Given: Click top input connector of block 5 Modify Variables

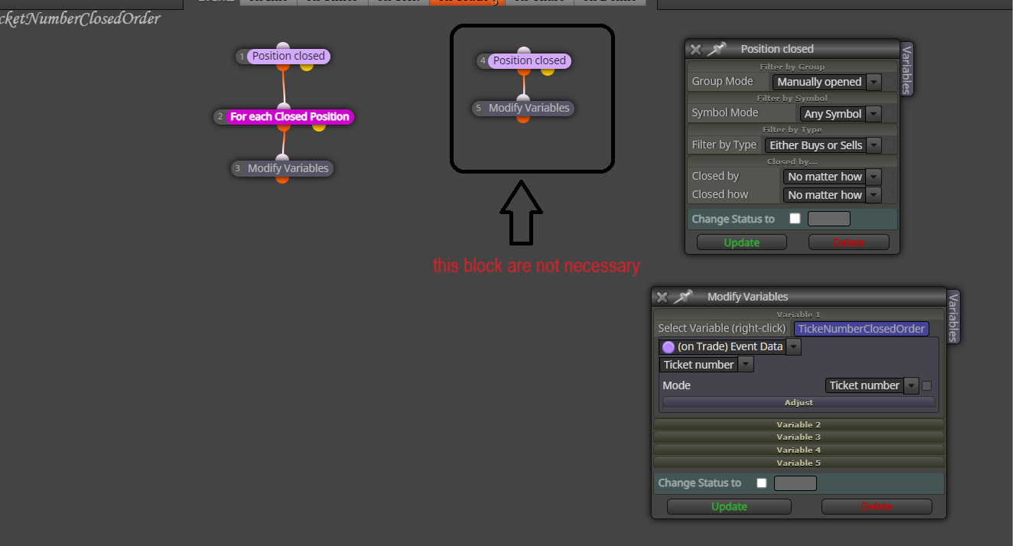Looking at the screenshot, I should (523, 98).
